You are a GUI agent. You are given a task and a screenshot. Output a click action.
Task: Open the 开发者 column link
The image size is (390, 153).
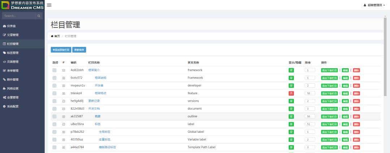pos(99,86)
